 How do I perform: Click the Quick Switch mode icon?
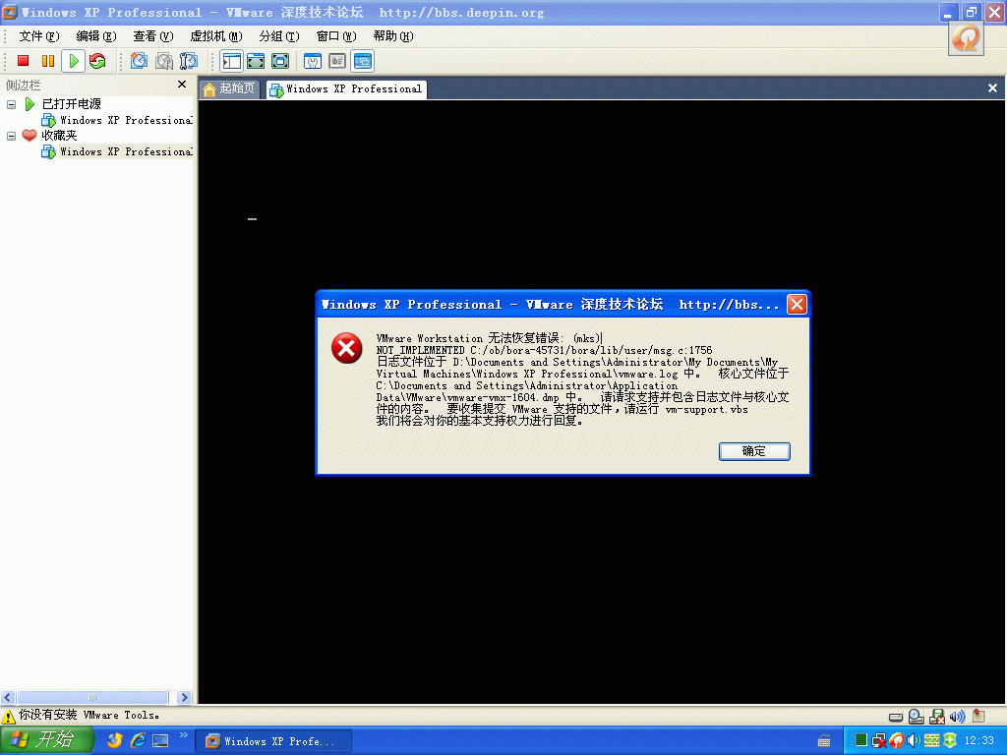pos(280,61)
